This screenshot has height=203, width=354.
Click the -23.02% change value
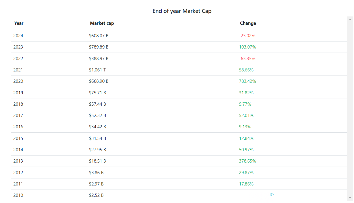click(247, 36)
